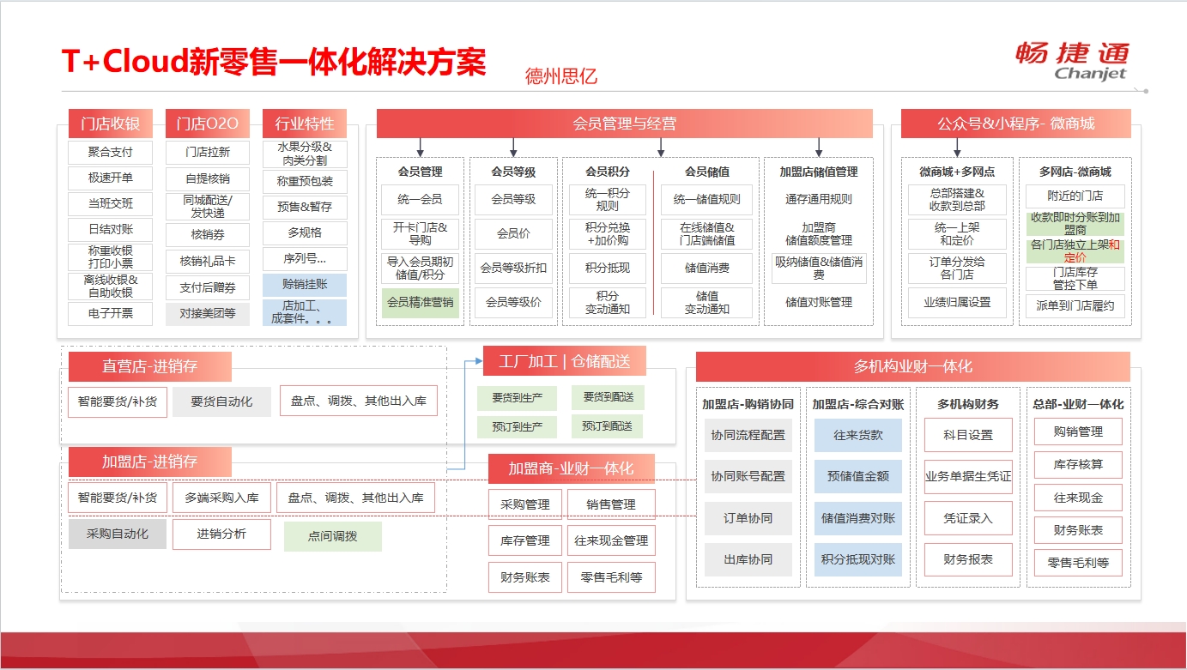
Task: Select the 采购管理 box
Action: pos(525,504)
